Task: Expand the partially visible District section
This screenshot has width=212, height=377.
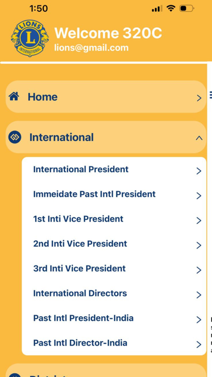Action: point(106,370)
